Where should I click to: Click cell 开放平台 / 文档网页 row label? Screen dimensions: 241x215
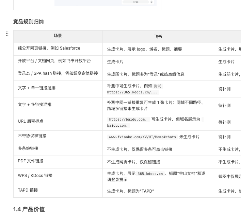click(x=58, y=62)
